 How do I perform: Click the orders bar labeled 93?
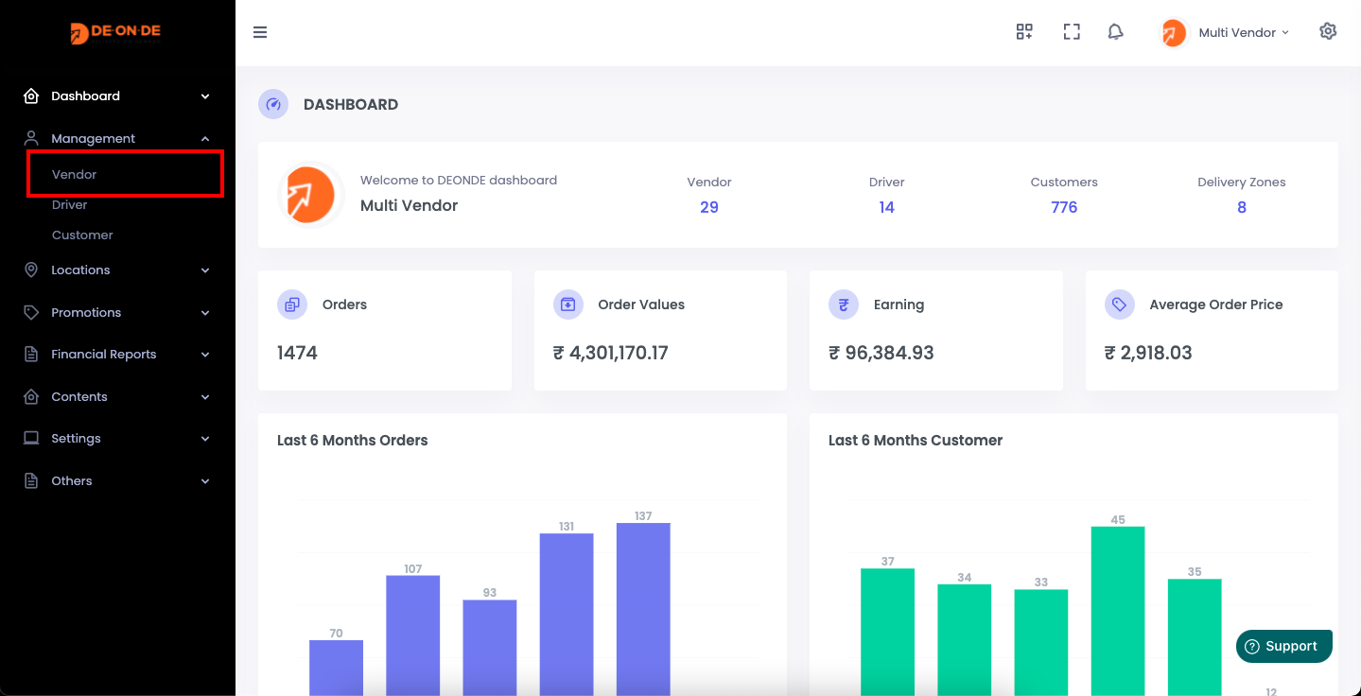tap(490, 648)
